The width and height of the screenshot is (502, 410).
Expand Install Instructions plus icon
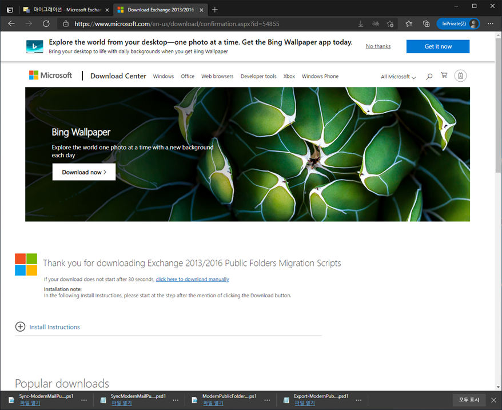20,327
